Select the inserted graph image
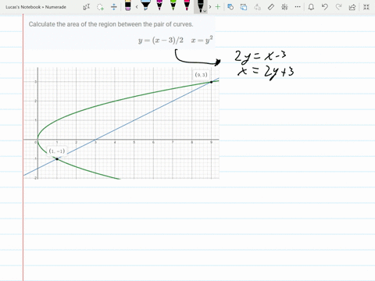The image size is (375, 281). [x=121, y=123]
